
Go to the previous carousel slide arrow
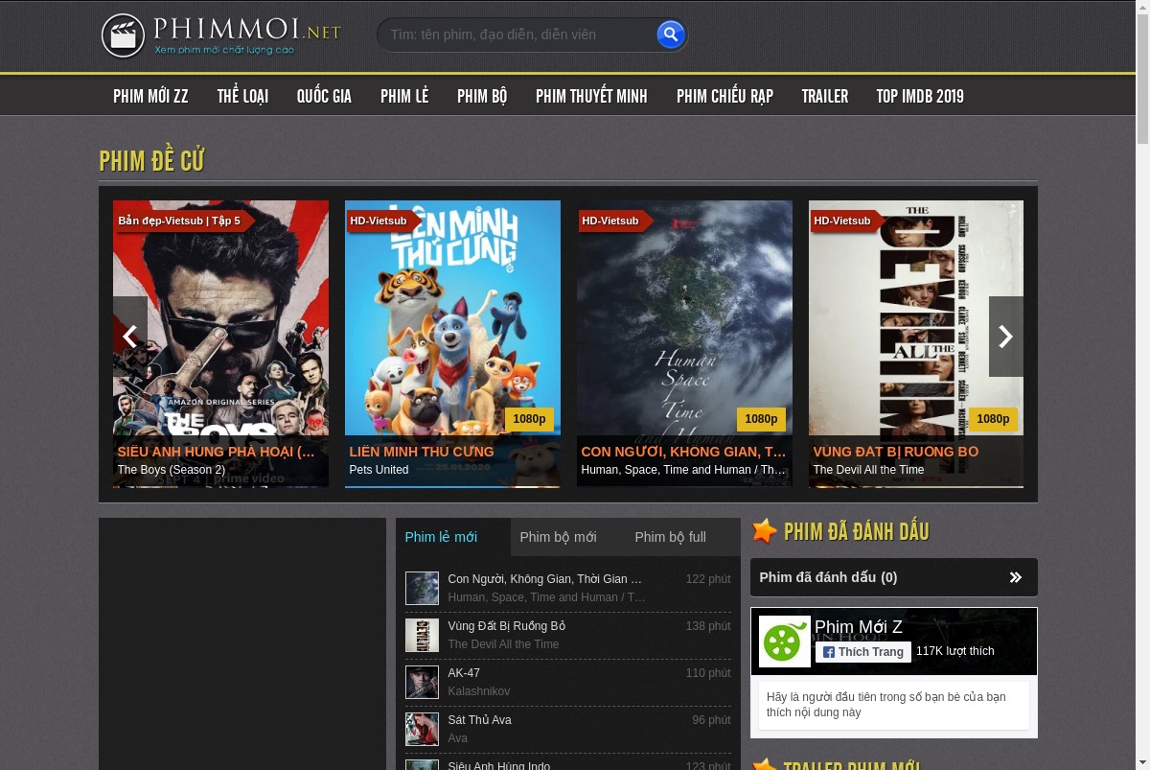pos(130,336)
